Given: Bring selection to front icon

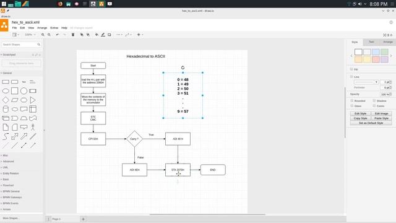Looking at the screenshot, I should point(82,35).
